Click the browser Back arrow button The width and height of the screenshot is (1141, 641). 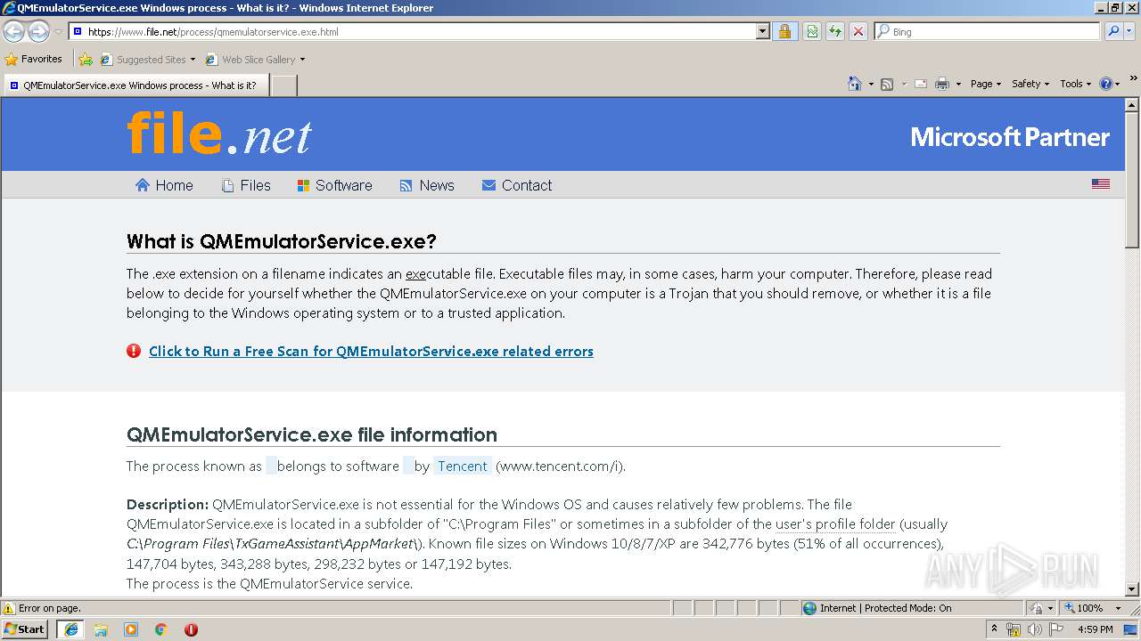pyautogui.click(x=13, y=32)
